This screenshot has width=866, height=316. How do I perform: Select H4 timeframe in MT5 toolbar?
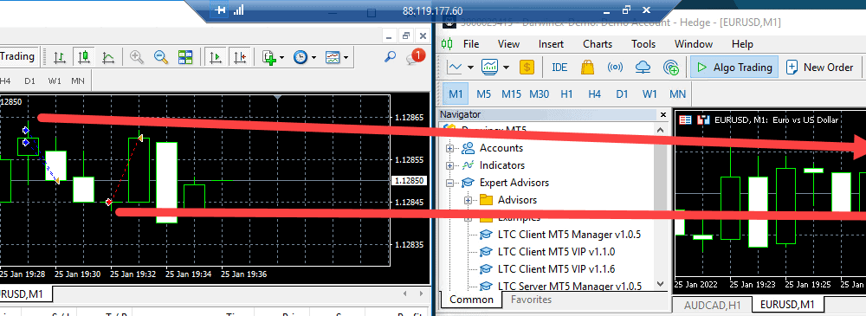594,94
